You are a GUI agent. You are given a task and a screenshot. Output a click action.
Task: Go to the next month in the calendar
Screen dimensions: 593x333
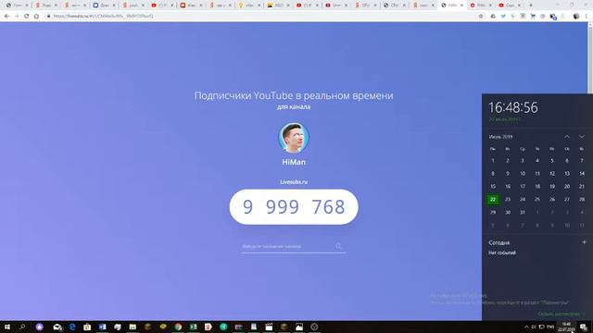coord(582,137)
